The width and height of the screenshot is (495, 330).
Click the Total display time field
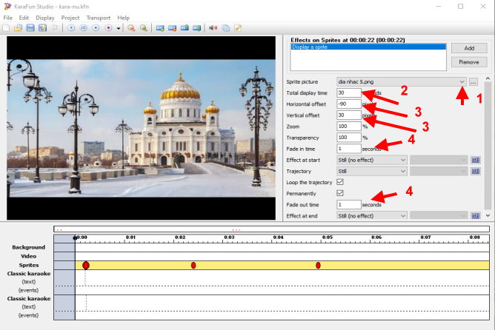tap(348, 92)
